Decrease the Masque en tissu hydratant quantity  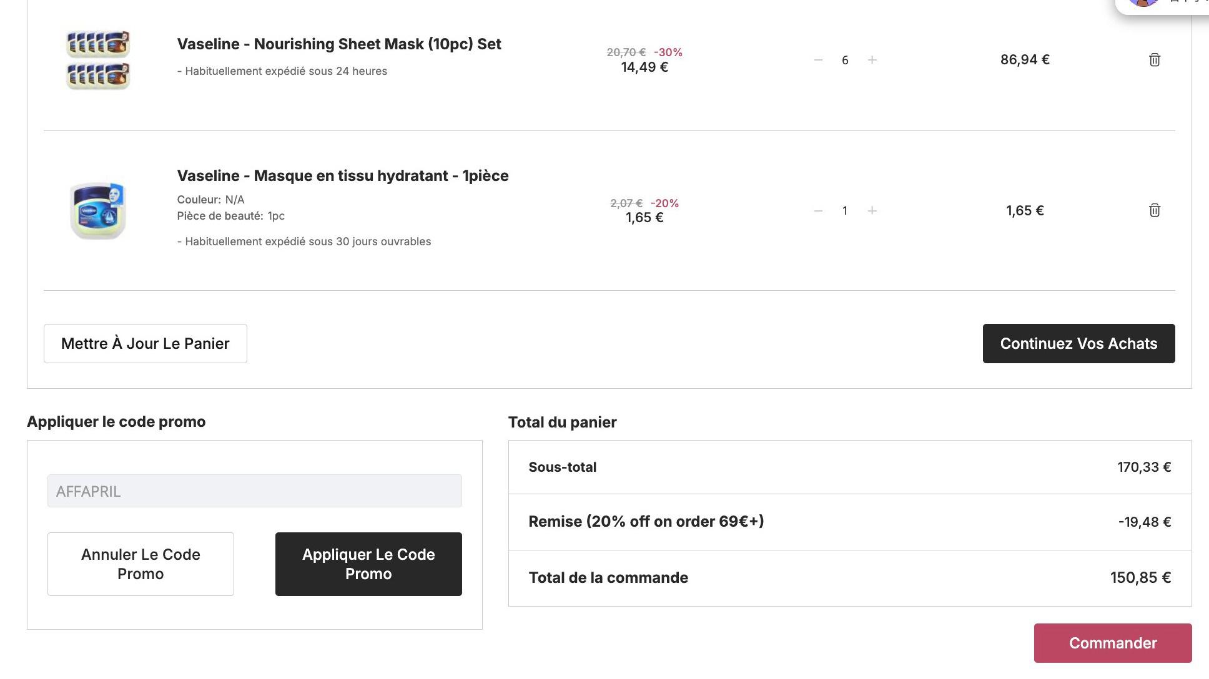coord(818,211)
